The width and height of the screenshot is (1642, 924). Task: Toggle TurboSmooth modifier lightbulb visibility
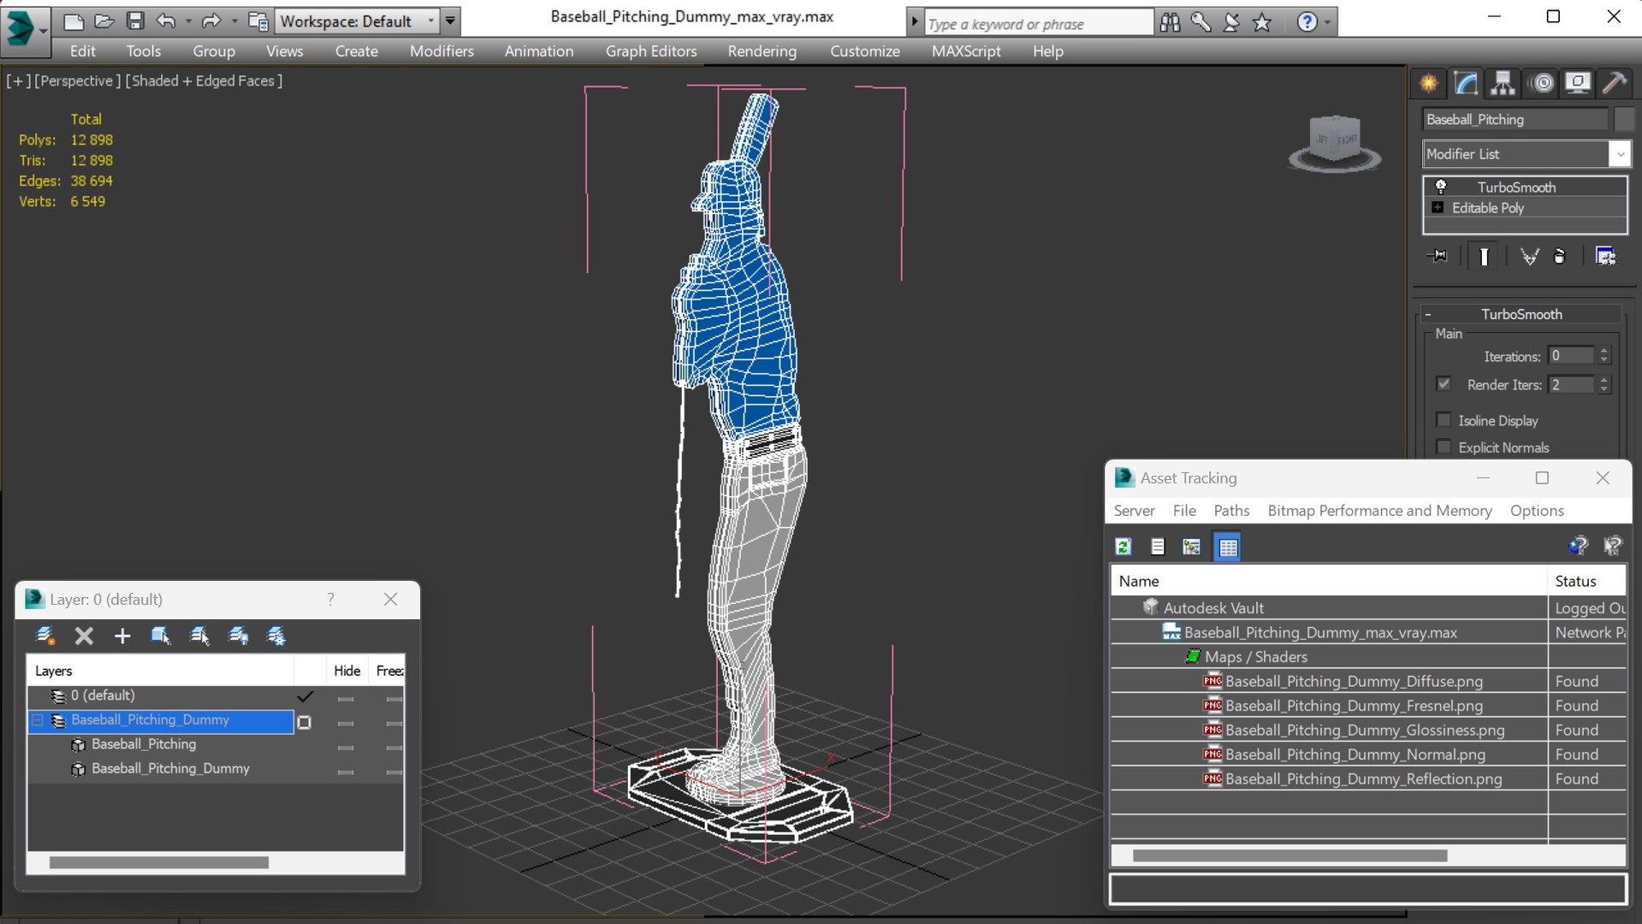[x=1440, y=187]
